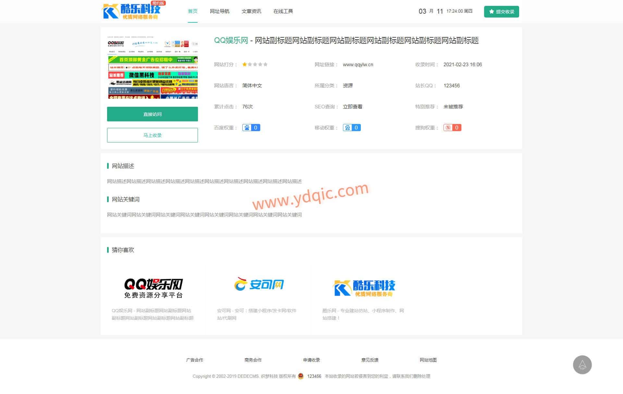Click the 网站地图 footer link

[x=428, y=360]
